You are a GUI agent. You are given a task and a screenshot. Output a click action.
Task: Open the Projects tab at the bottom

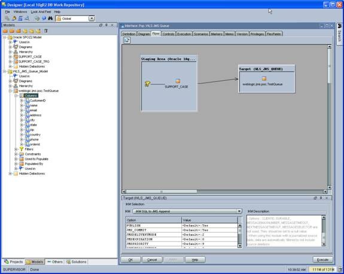(14, 261)
